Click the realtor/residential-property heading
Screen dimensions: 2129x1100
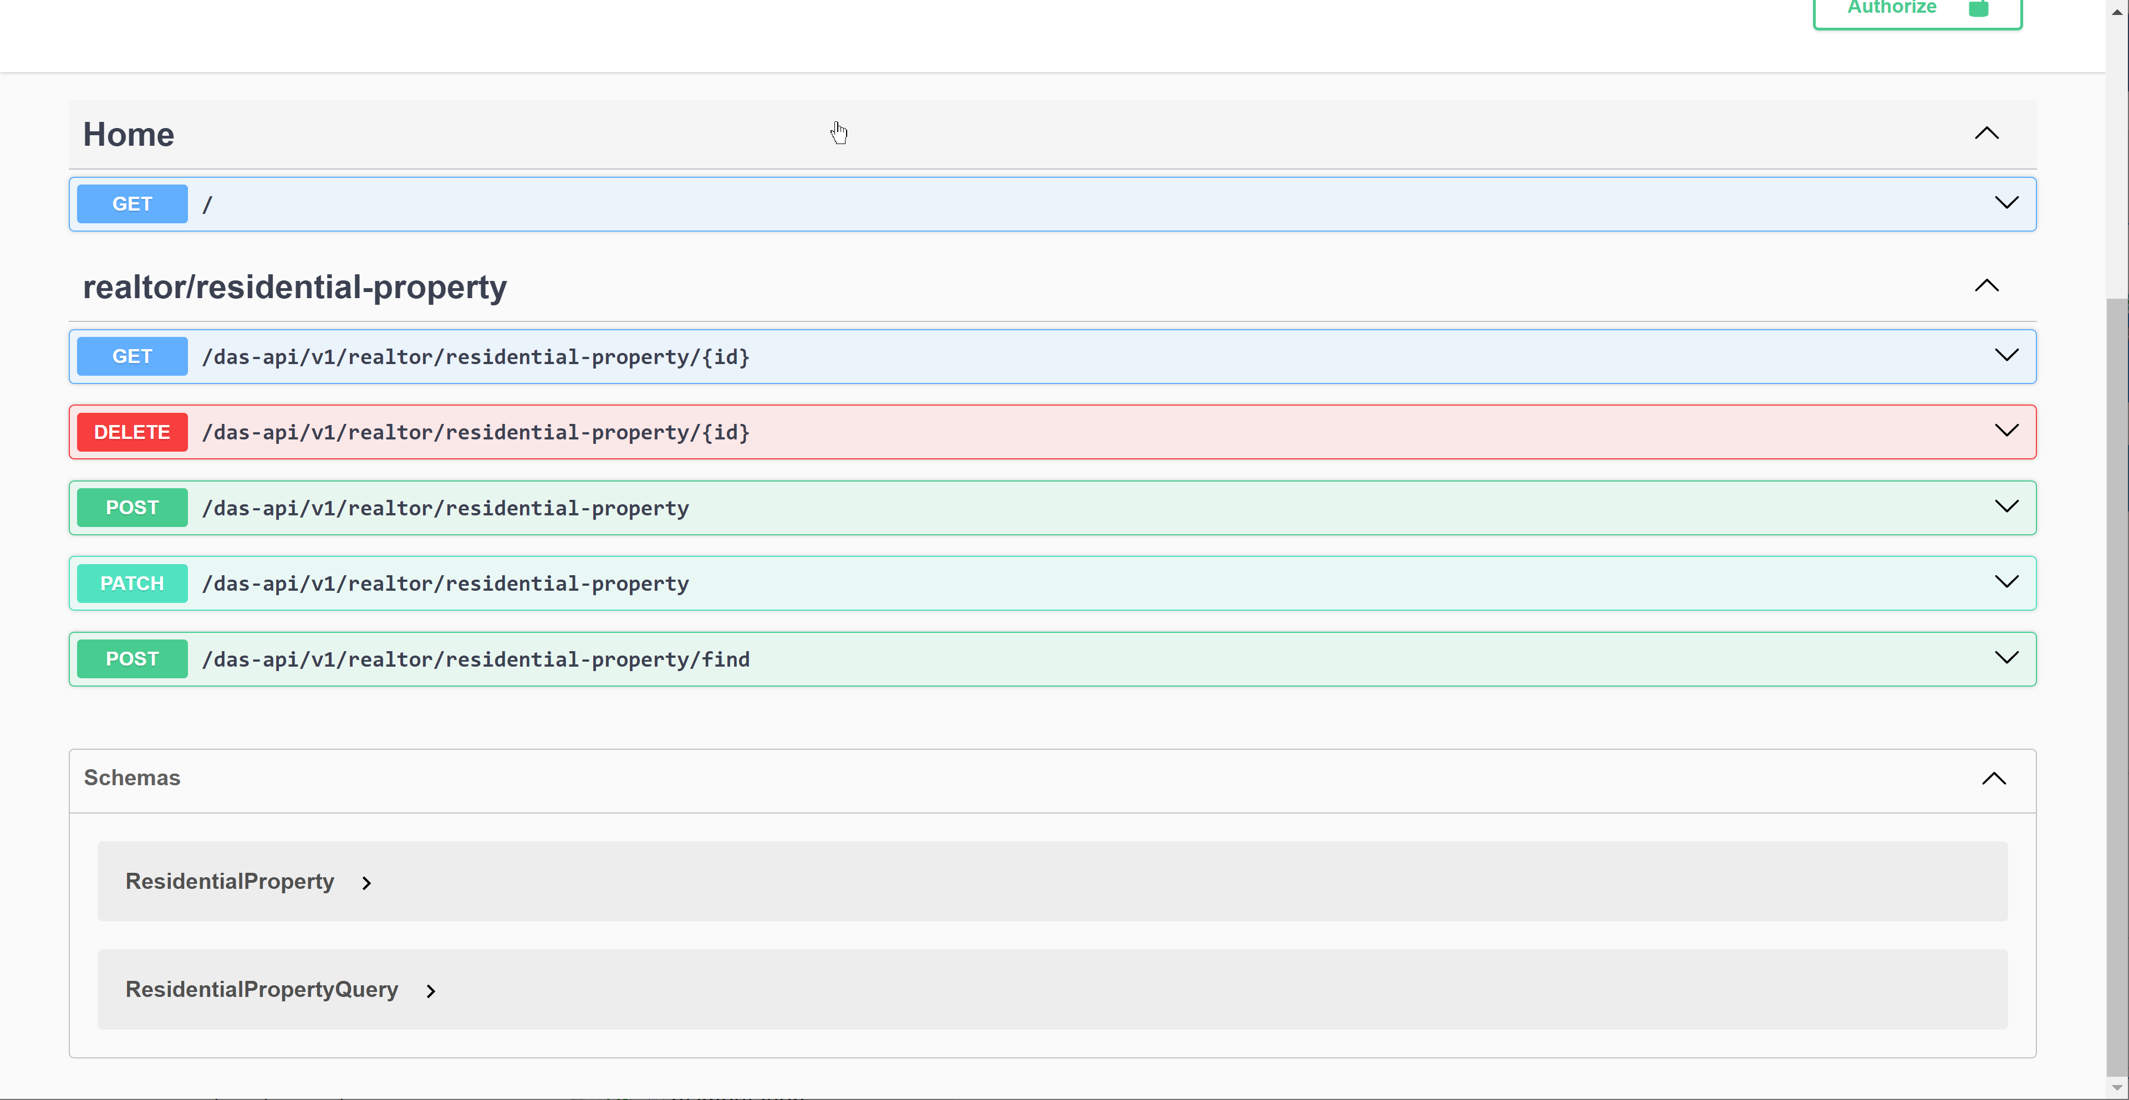pos(295,288)
